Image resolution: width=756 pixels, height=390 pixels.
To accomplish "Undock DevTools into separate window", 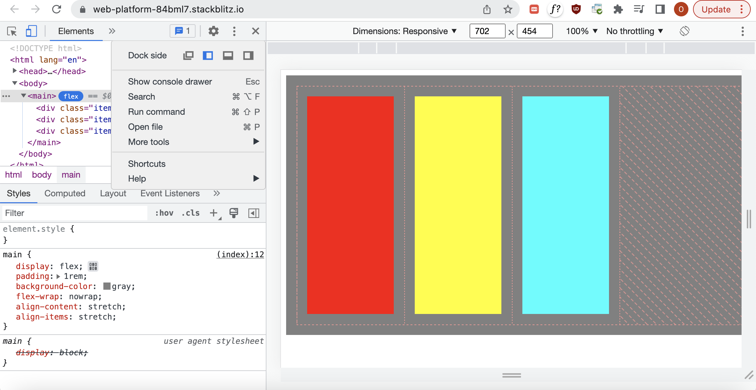I will pyautogui.click(x=188, y=56).
